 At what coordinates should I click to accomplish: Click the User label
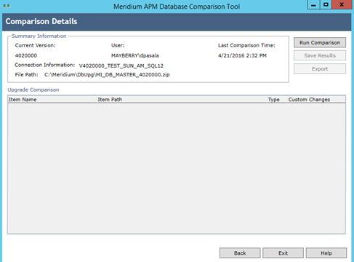(x=118, y=45)
